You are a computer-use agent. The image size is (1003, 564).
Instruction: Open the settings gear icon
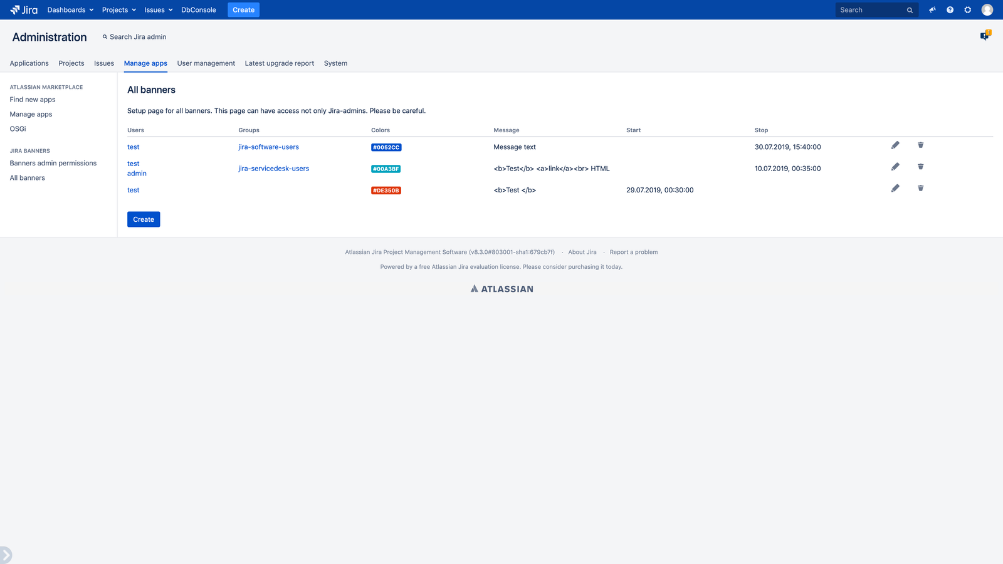pyautogui.click(x=968, y=10)
